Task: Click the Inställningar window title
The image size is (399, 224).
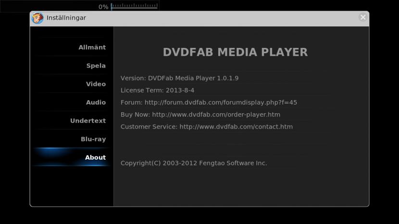Action: coord(66,18)
